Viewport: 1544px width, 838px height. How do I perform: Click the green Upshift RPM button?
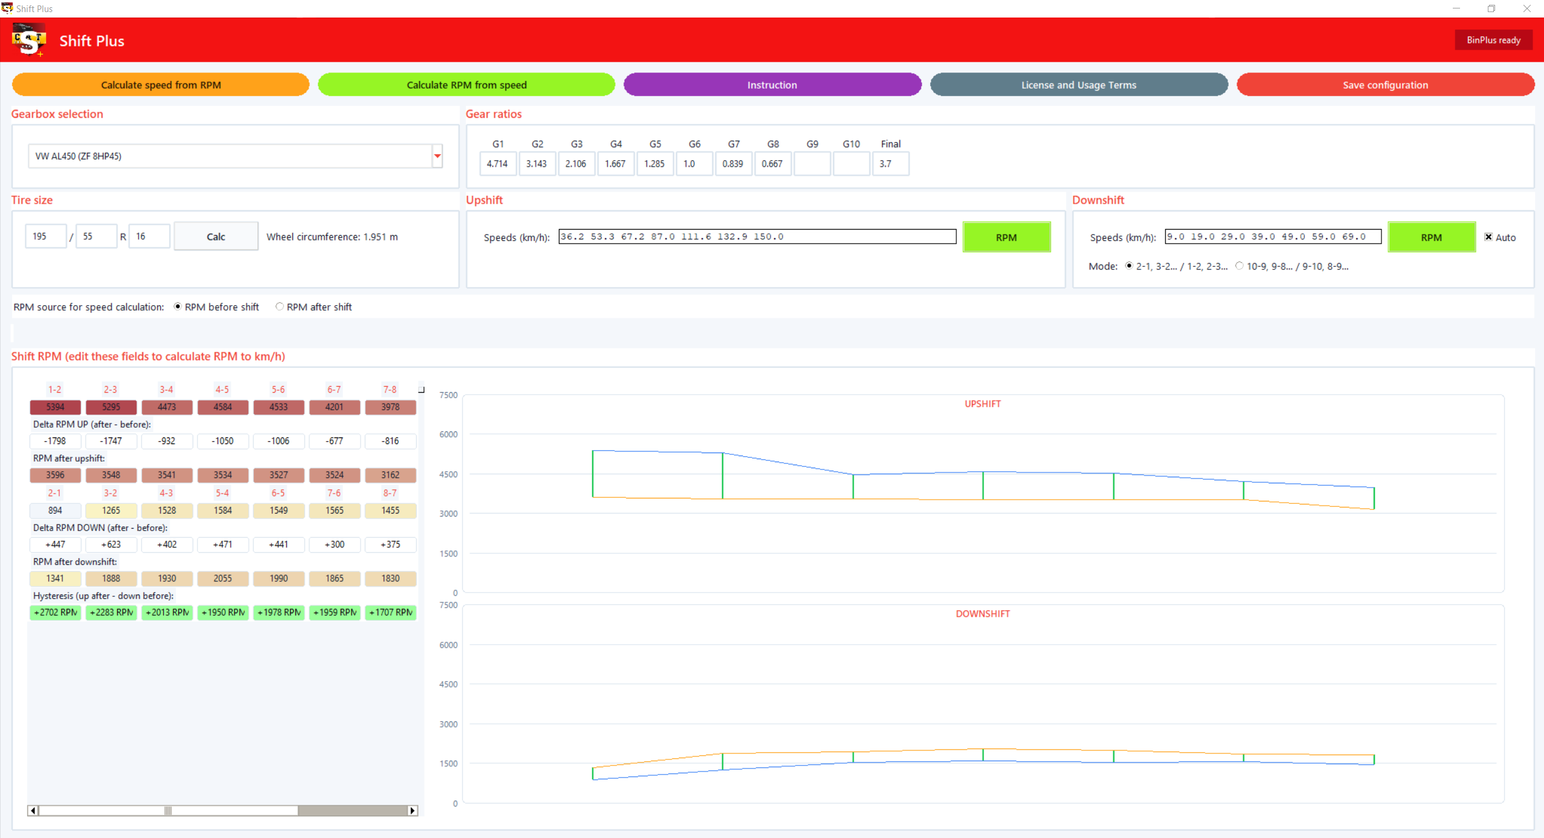pos(1006,237)
